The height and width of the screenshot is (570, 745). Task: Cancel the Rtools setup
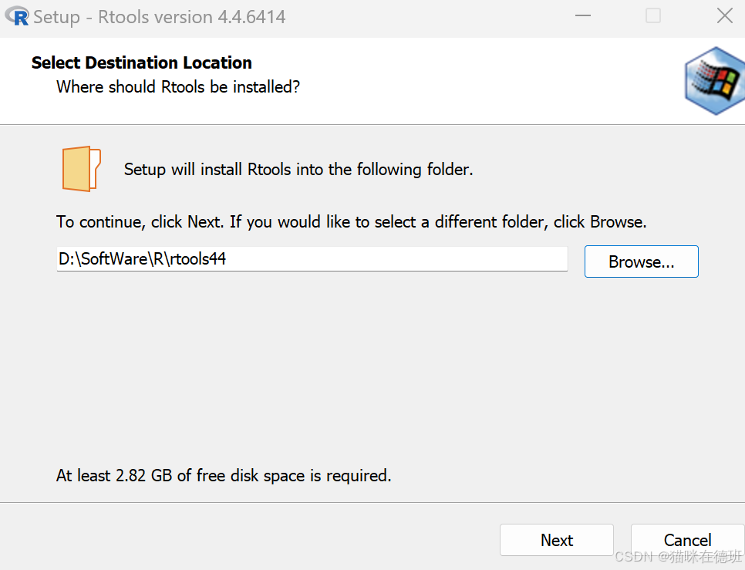[x=687, y=540]
